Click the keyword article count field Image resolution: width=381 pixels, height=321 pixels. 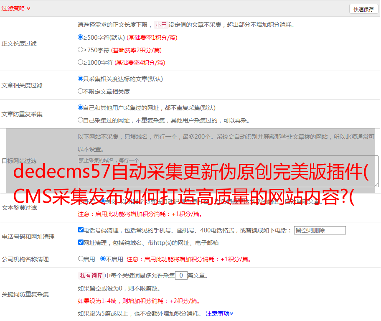click(181, 275)
